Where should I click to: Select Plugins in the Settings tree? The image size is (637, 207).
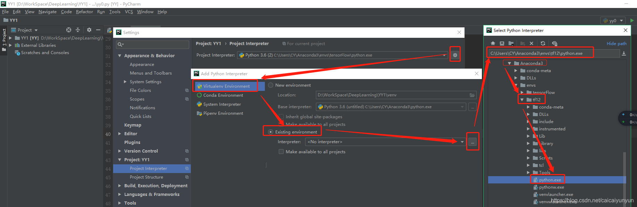pos(132,143)
